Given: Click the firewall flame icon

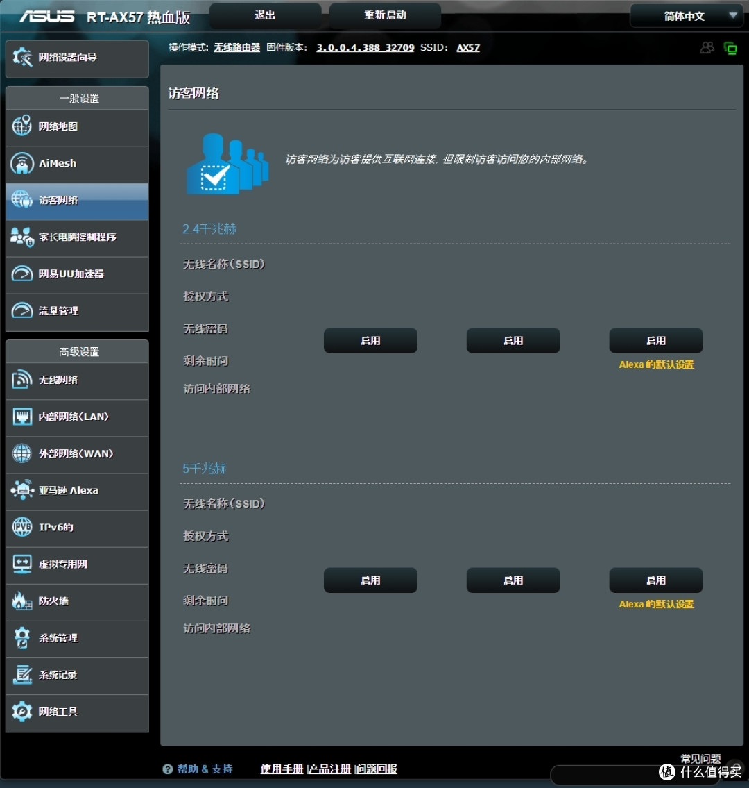Looking at the screenshot, I should coord(22,601).
